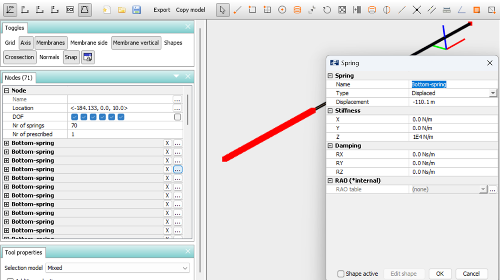Click the vertical bars array icon
Image resolution: width=500 pixels, height=280 pixels.
click(357, 10)
